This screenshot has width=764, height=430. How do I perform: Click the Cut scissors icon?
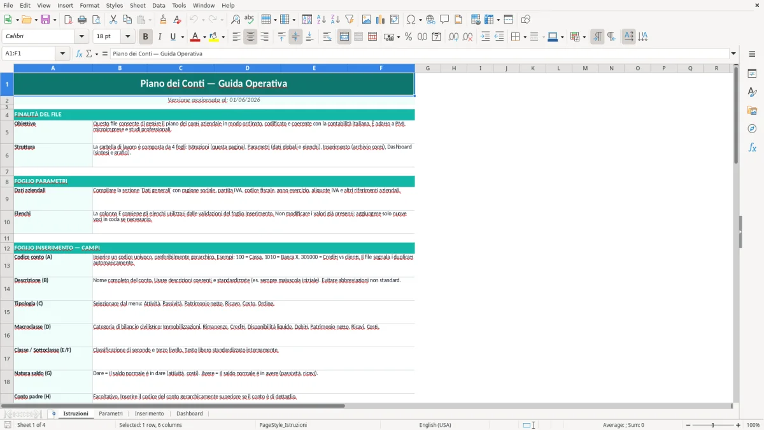coord(113,20)
